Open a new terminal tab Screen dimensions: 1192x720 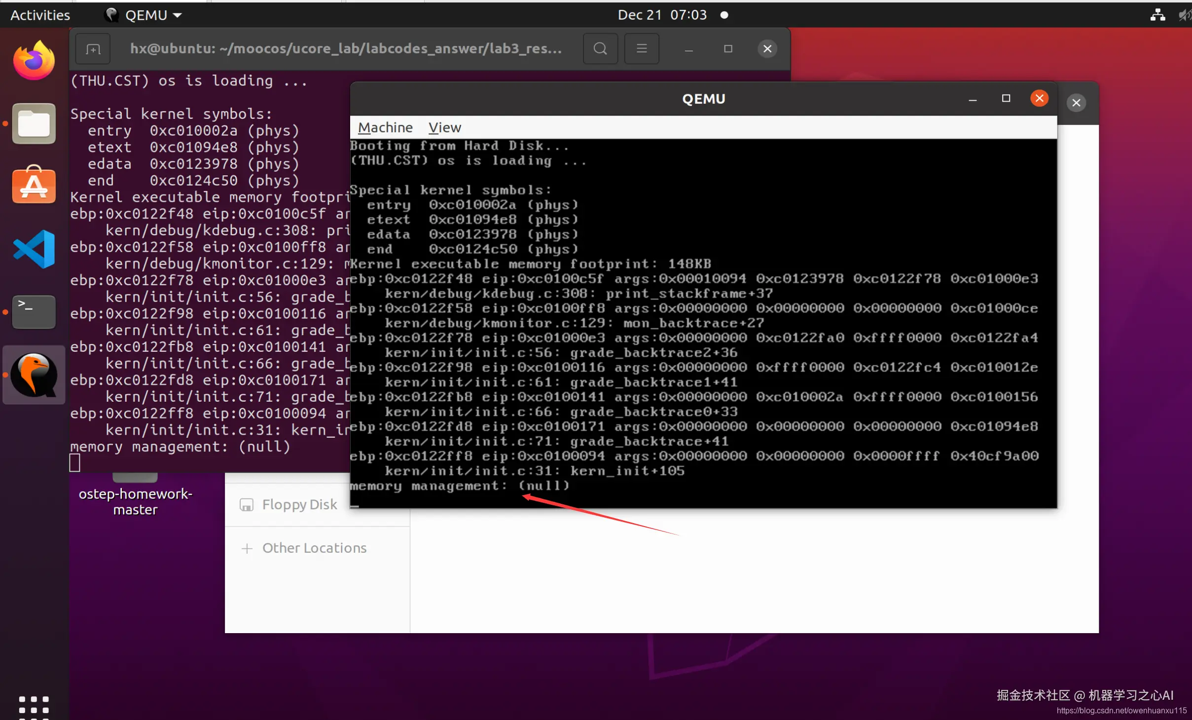[93, 48]
